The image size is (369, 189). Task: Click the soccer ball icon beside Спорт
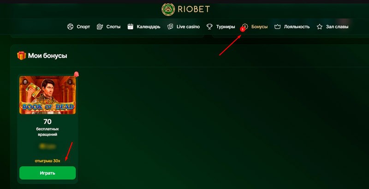tap(70, 27)
